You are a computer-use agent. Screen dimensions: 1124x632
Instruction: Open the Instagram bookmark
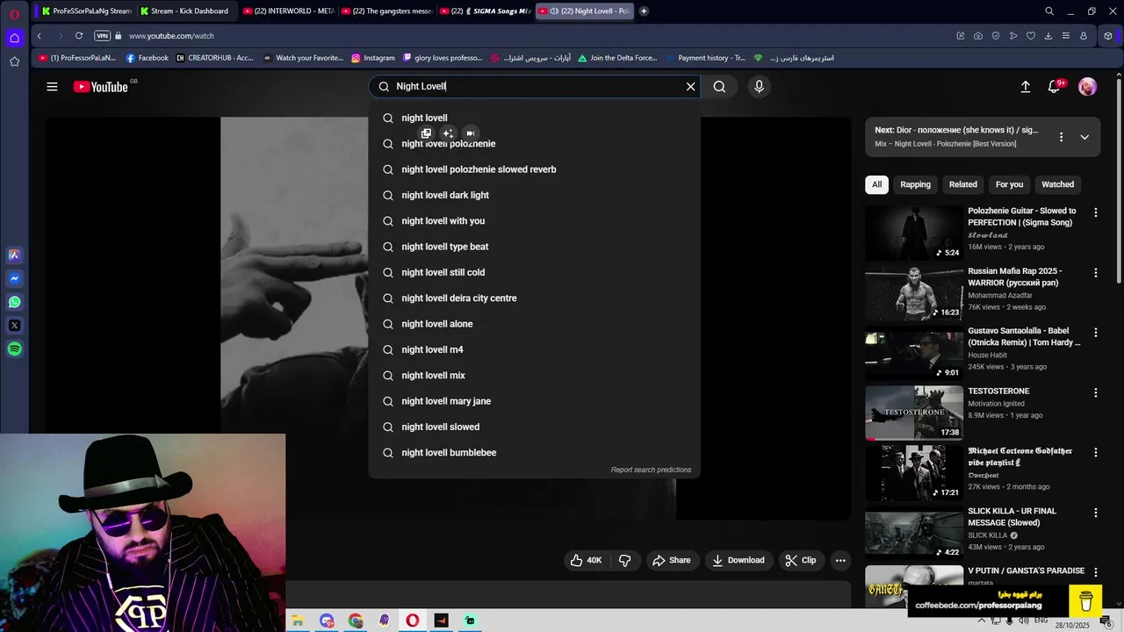373,58
